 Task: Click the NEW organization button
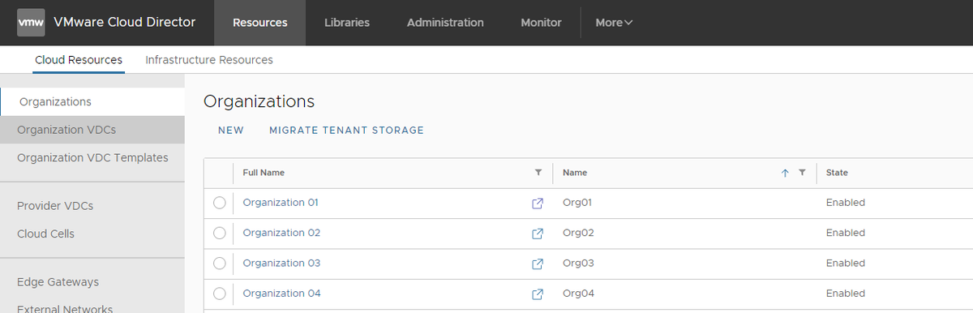(x=231, y=130)
